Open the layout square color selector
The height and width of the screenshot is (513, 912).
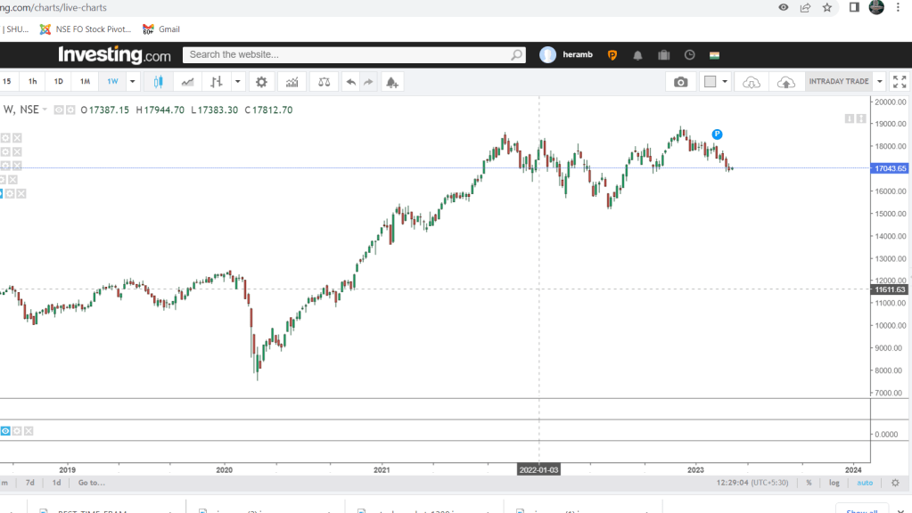[x=710, y=82]
